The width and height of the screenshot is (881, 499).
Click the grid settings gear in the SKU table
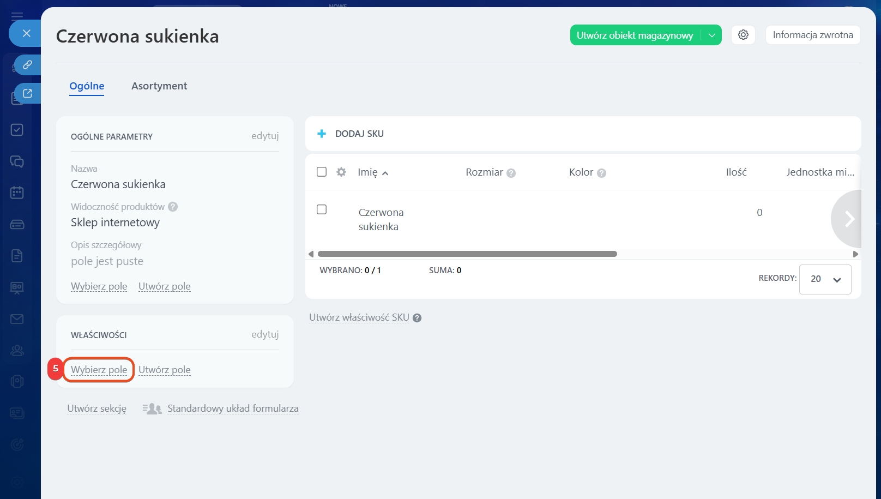click(x=341, y=172)
